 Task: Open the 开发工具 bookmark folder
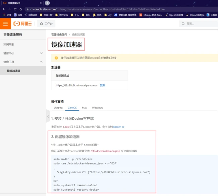click(46, 15)
